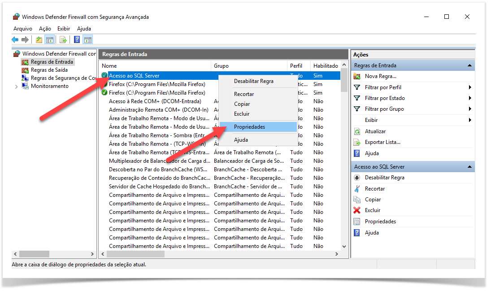
Task: Click the up-one-level folder toolbar icon
Action: tap(39, 39)
